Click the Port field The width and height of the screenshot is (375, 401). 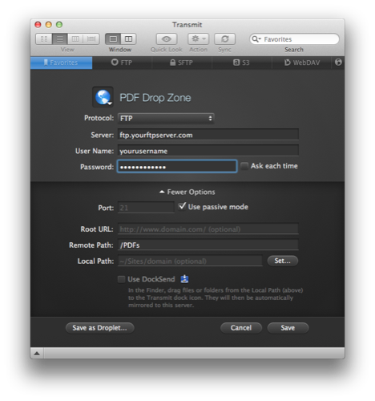pyautogui.click(x=146, y=208)
